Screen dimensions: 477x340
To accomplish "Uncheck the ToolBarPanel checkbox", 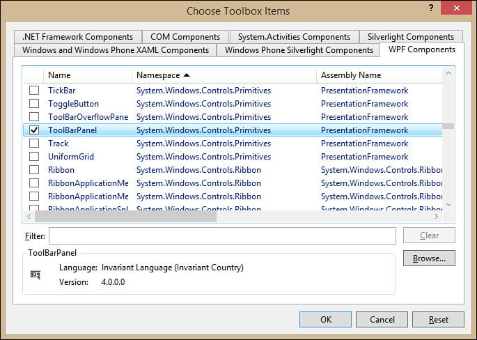I will tap(33, 130).
